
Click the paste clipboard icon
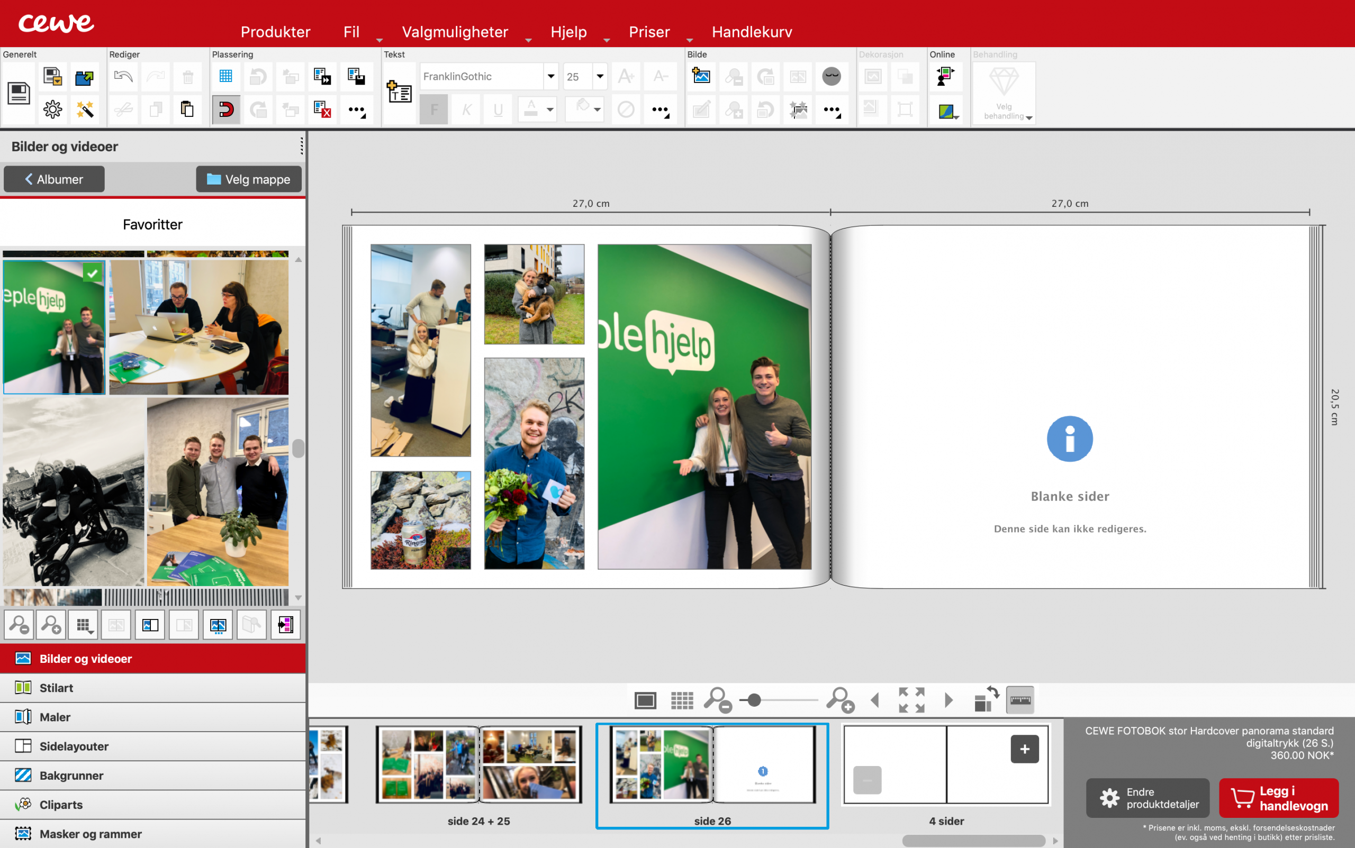187,109
